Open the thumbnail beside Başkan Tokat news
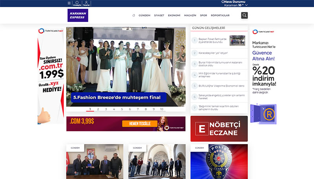The width and height of the screenshot is (314, 179). coord(237,40)
